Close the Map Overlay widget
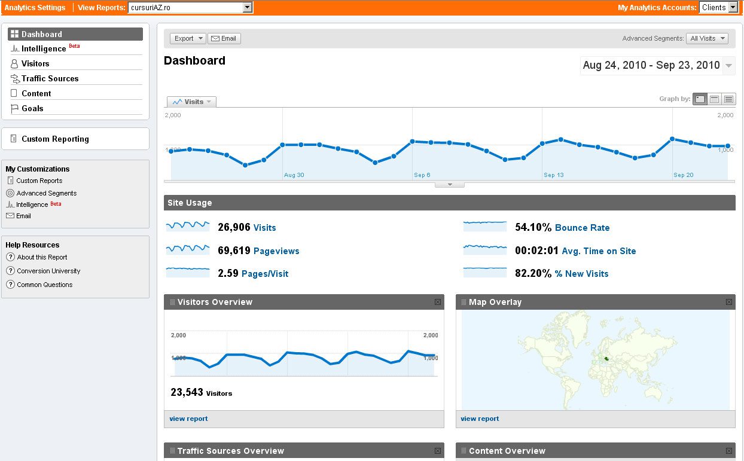The image size is (744, 461). click(728, 302)
